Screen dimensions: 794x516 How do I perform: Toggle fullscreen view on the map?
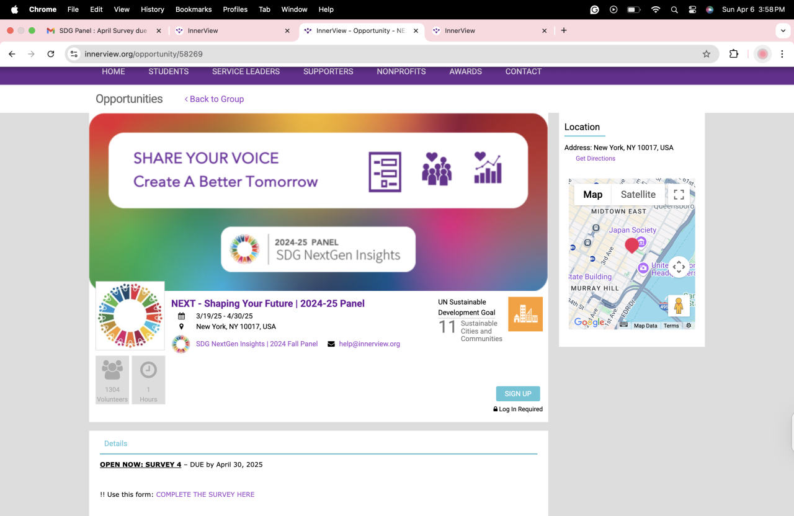click(x=679, y=195)
